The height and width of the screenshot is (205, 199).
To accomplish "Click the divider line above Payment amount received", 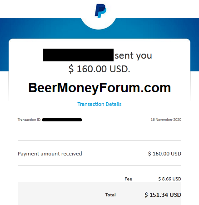I will 99,140.
